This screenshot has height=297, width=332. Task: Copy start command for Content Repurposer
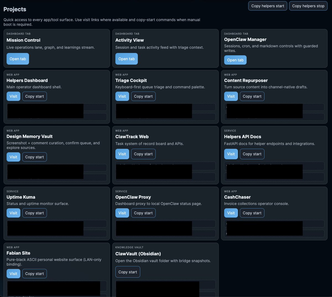[252, 96]
